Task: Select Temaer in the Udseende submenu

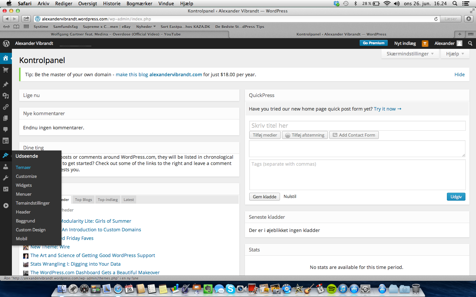Action: (23, 167)
